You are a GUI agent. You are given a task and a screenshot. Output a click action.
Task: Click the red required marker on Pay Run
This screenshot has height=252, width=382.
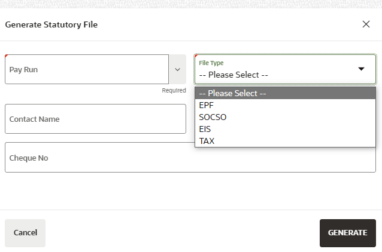(7, 56)
